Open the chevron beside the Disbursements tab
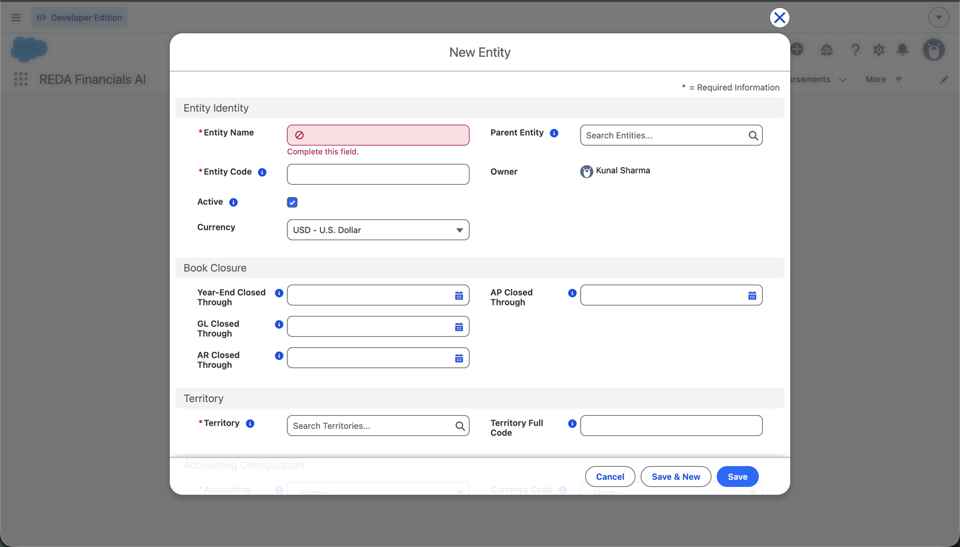Screen dimensions: 960x547 [x=842, y=80]
